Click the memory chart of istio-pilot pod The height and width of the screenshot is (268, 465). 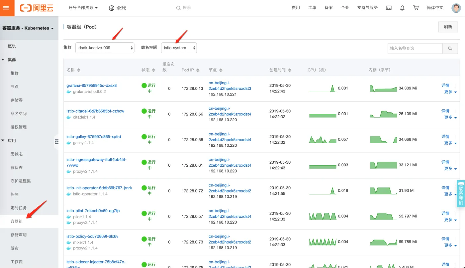pyautogui.click(x=384, y=216)
